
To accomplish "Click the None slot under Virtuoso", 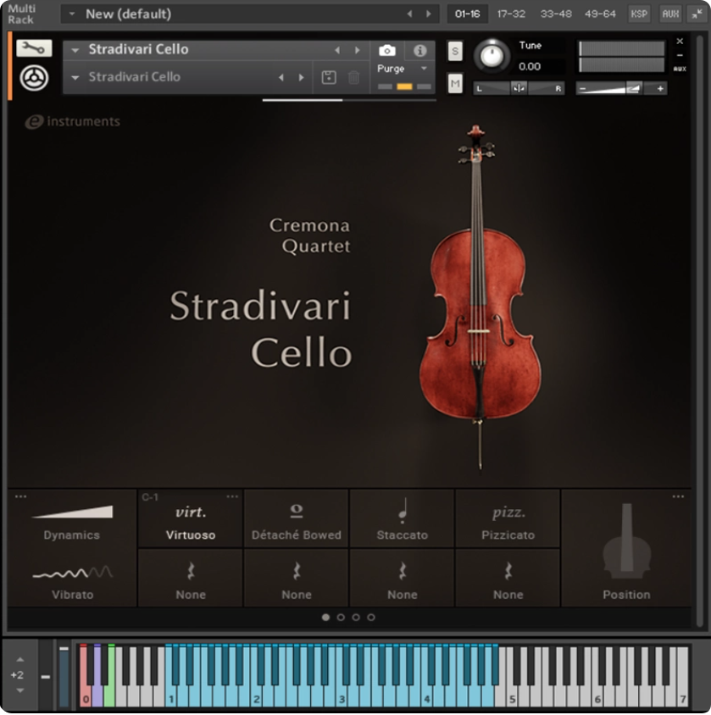I will coord(190,579).
